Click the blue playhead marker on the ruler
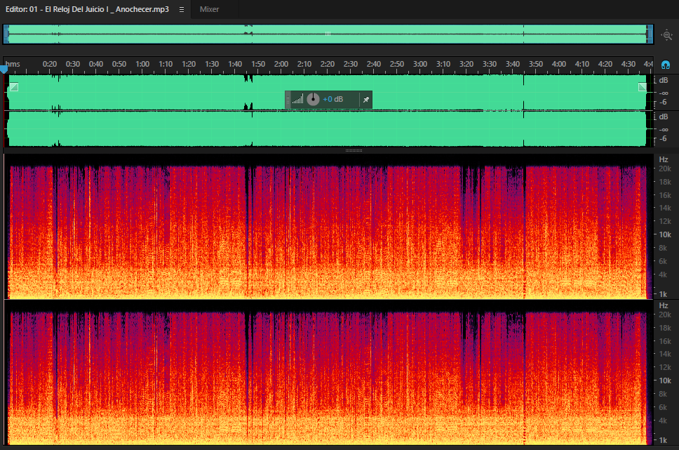The width and height of the screenshot is (679, 450). click(x=4, y=70)
